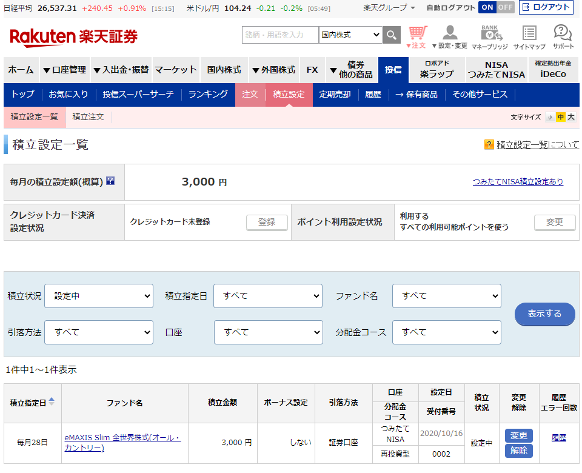Open 設定・変更 person icon

pyautogui.click(x=450, y=37)
